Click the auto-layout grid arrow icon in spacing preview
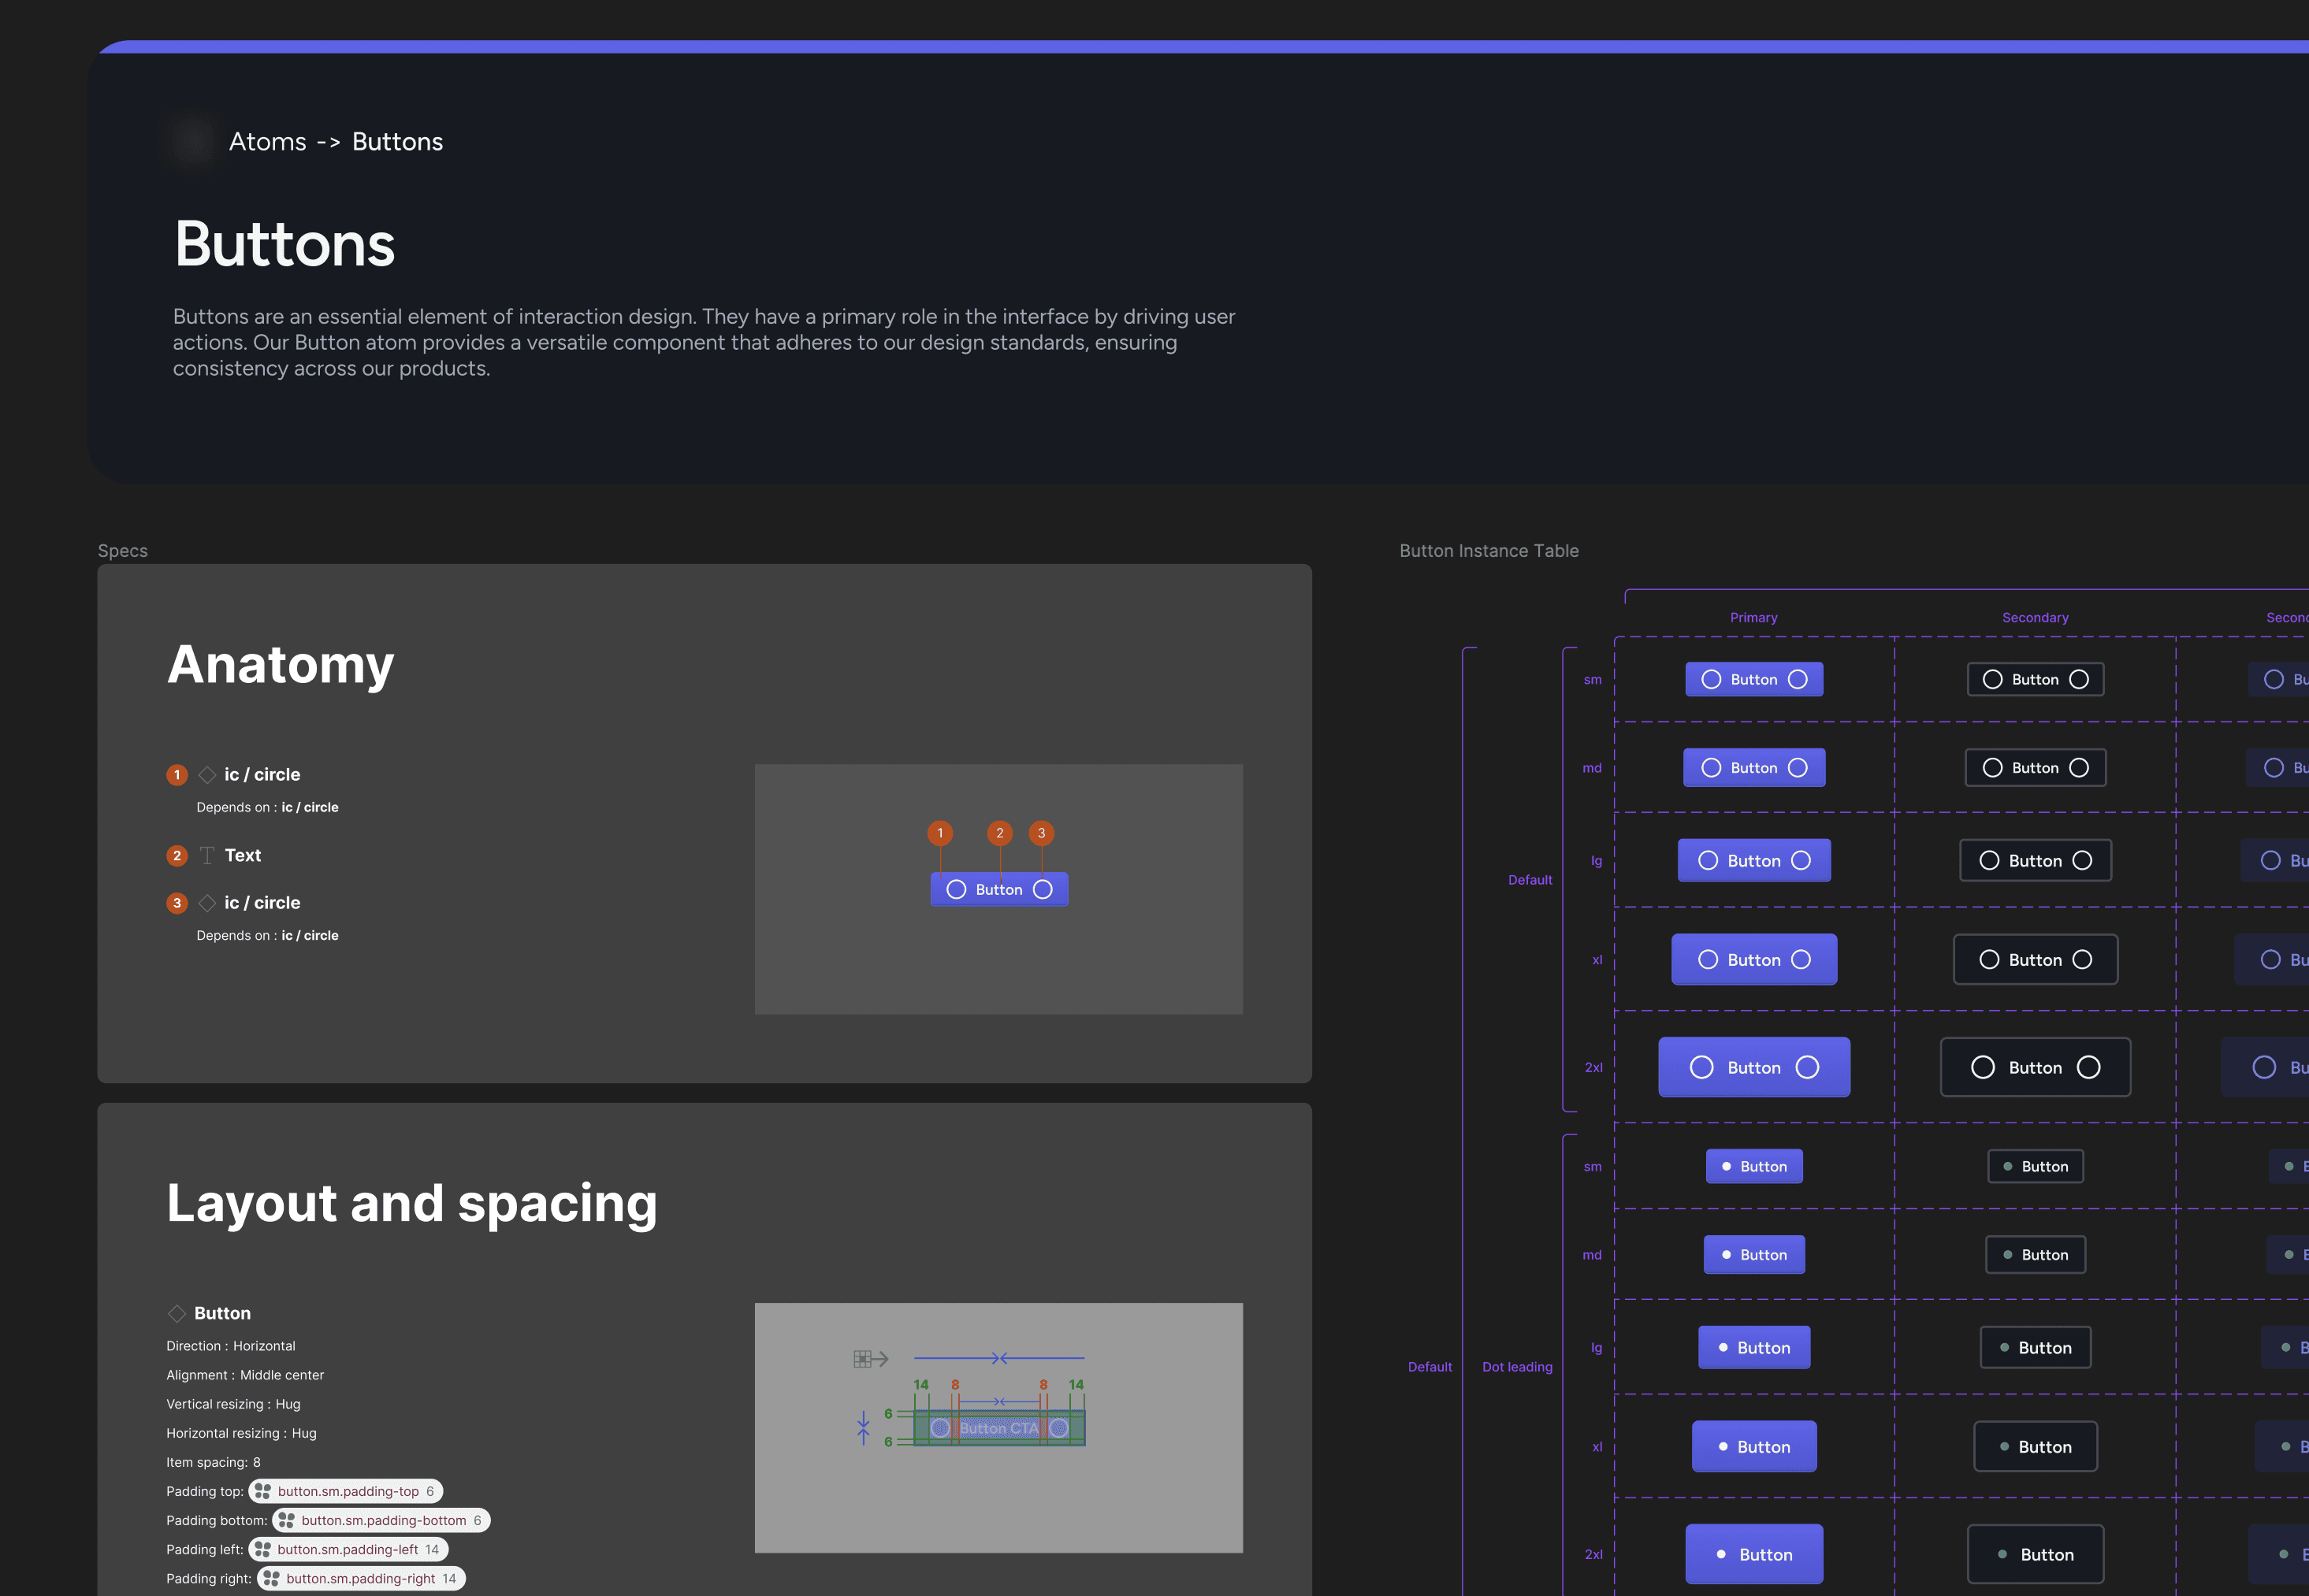This screenshot has height=1596, width=2309. tap(870, 1358)
